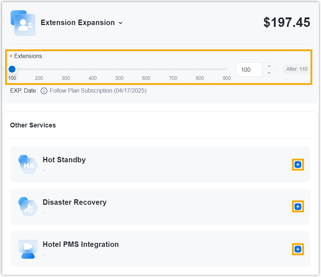
Task: Add the Hot Standby service
Action: tap(298, 165)
